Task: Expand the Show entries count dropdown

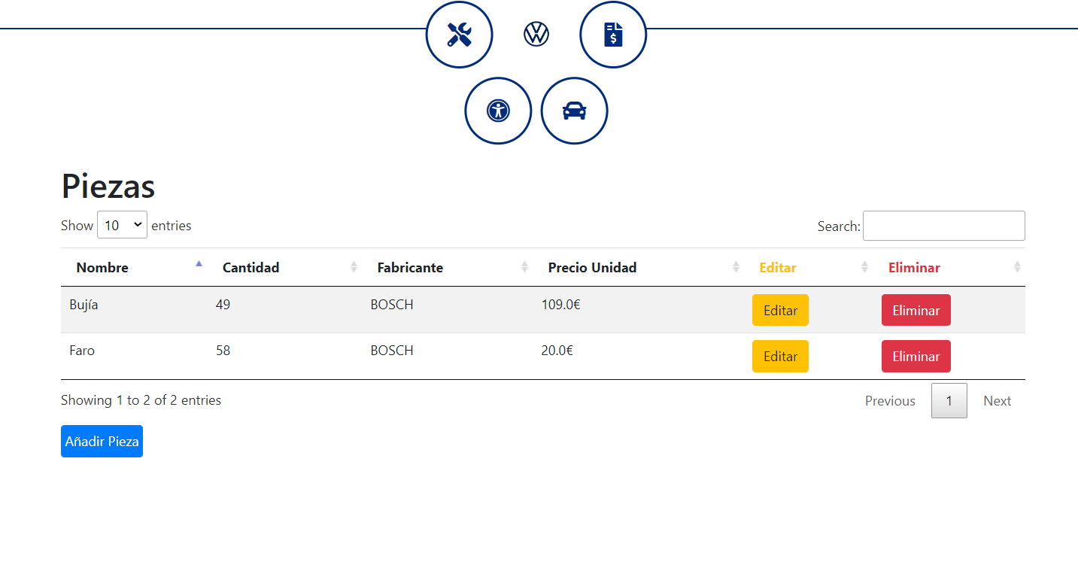Action: 122,225
